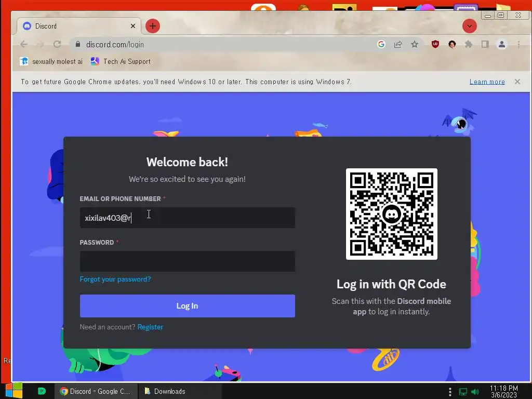Click the Register link
The height and width of the screenshot is (399, 532).
click(150, 327)
